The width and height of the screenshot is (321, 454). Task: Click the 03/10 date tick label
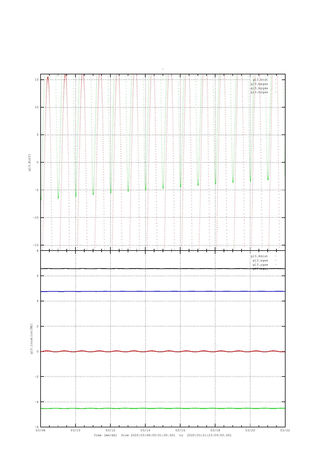(x=75, y=430)
